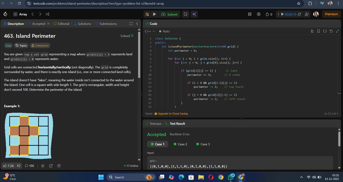Open the Solutions tab
Viewport: 343px width, 182px height.
82,24
